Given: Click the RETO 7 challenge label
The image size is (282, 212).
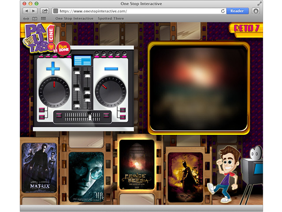Looking at the screenshot, I should click(x=246, y=28).
